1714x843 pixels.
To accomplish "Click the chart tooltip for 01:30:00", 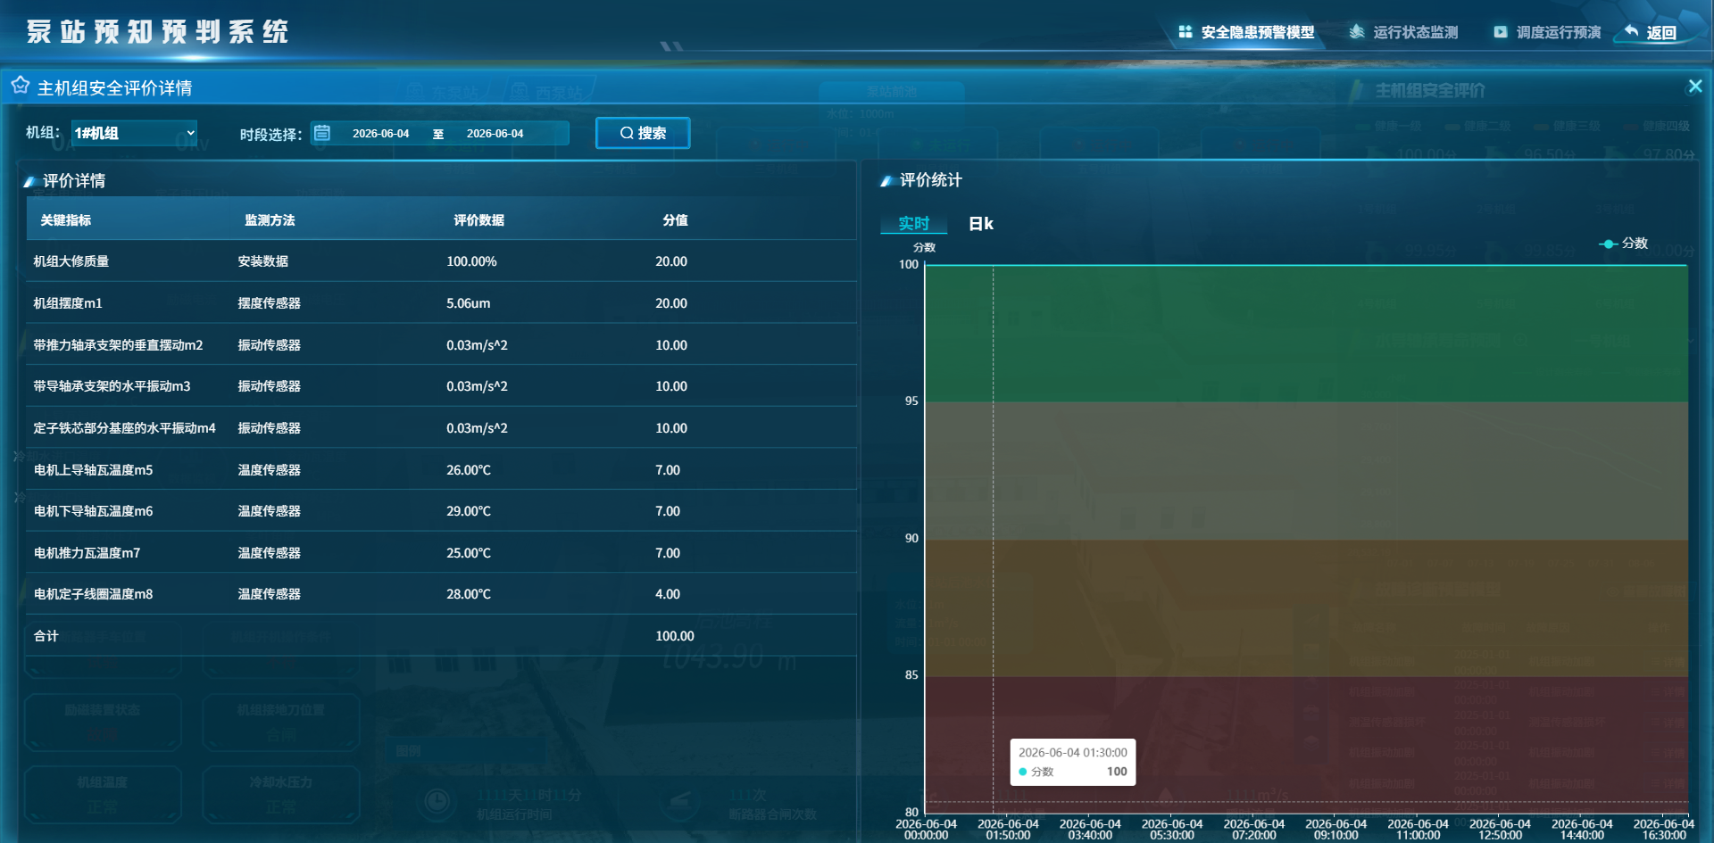I will tap(1073, 762).
